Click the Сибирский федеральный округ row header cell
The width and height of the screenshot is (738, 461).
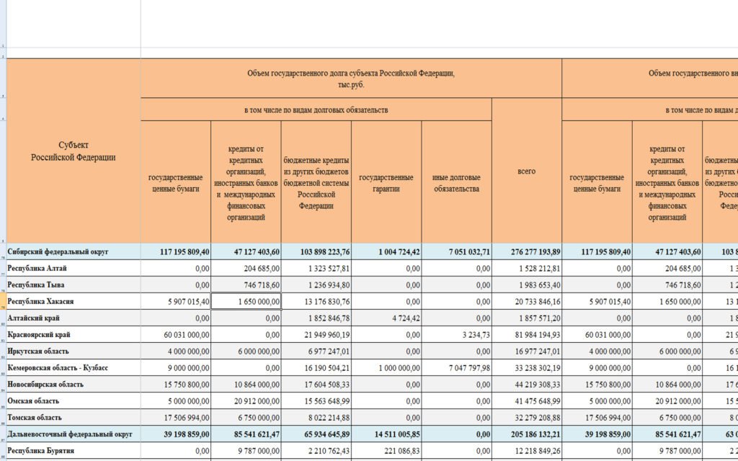[74, 252]
